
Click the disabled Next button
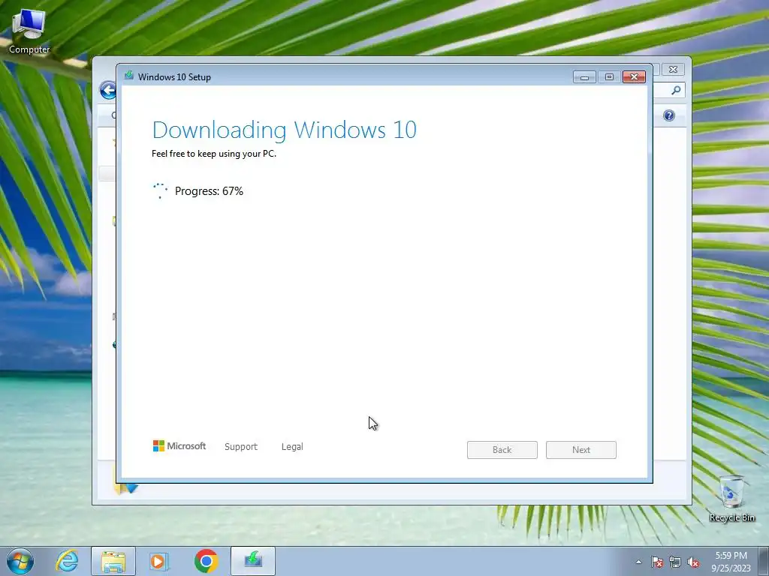tap(581, 450)
